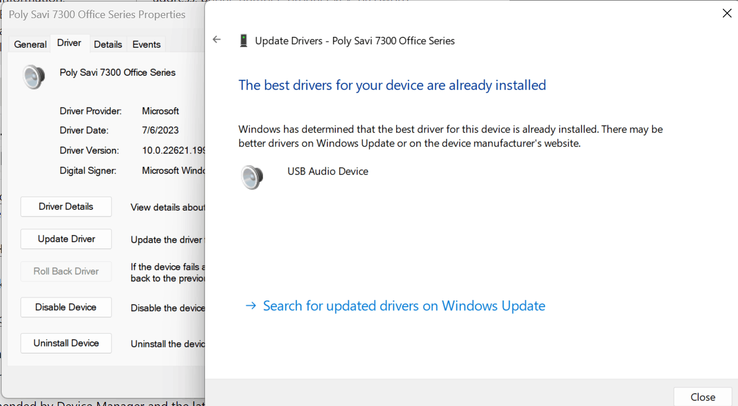
Task: Click the Disable Device button
Action: (66, 307)
